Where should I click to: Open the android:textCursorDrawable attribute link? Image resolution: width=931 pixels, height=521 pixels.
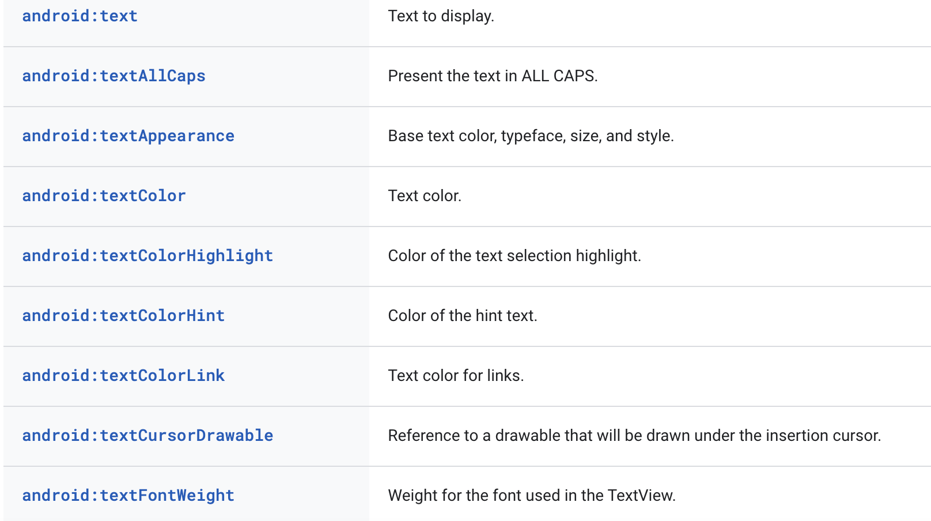147,436
